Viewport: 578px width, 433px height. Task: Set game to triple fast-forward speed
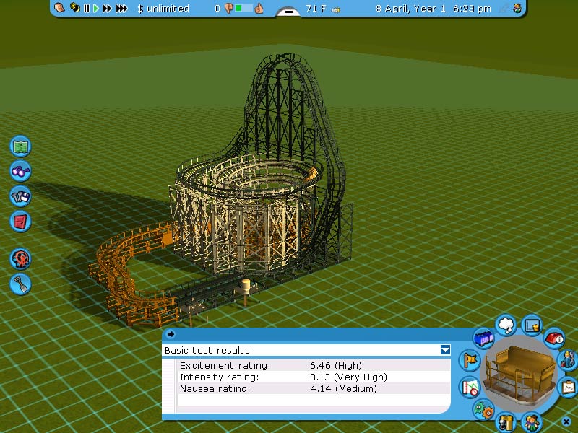pos(121,8)
